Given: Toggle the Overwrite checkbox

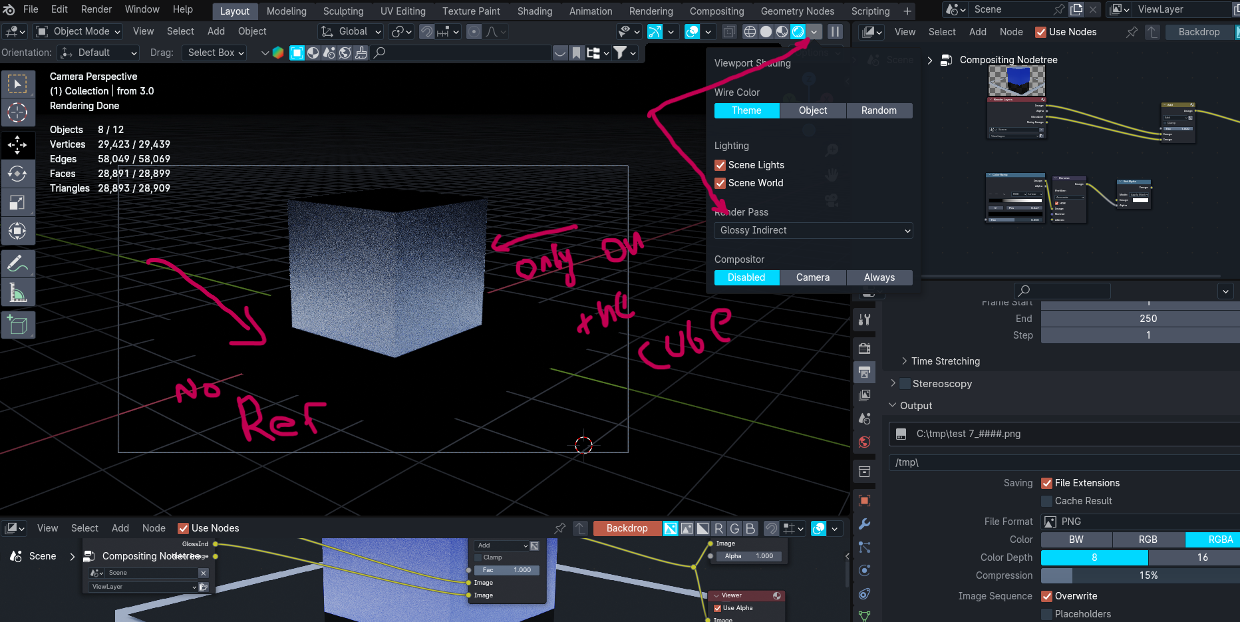Looking at the screenshot, I should (1047, 596).
